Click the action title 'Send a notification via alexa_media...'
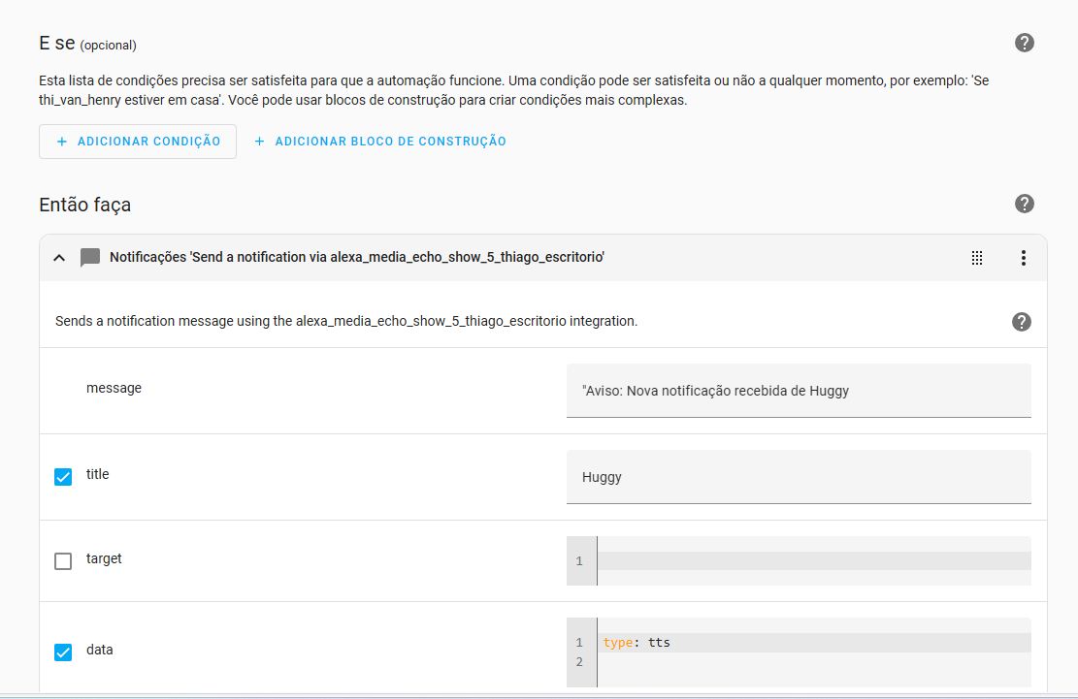The image size is (1078, 699). 357,258
